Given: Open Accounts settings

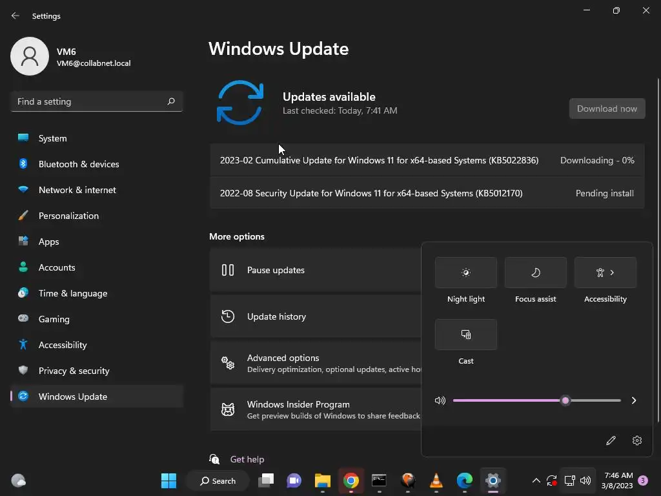Looking at the screenshot, I should [97, 267].
